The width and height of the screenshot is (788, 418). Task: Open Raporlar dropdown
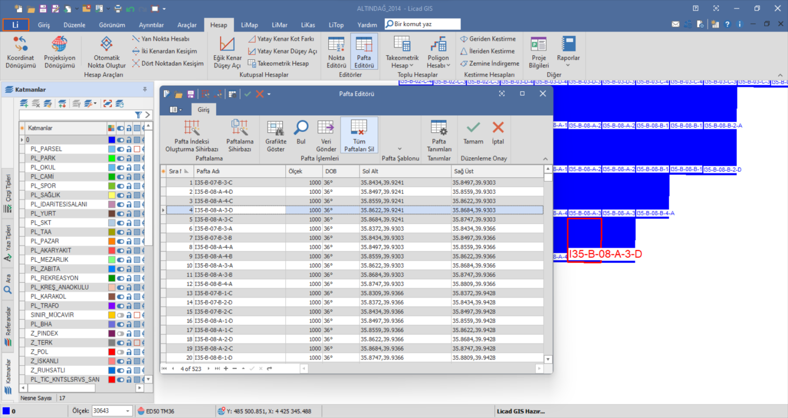[568, 52]
